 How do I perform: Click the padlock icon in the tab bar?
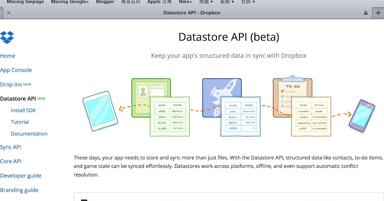pos(365,13)
